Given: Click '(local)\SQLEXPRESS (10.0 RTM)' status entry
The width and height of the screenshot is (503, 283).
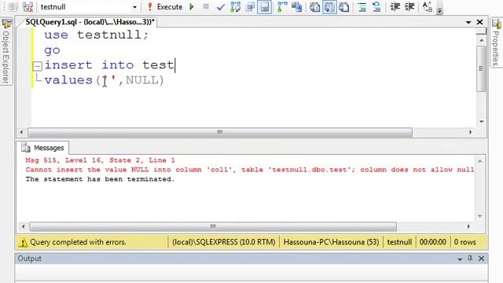Looking at the screenshot, I should click(x=223, y=242).
